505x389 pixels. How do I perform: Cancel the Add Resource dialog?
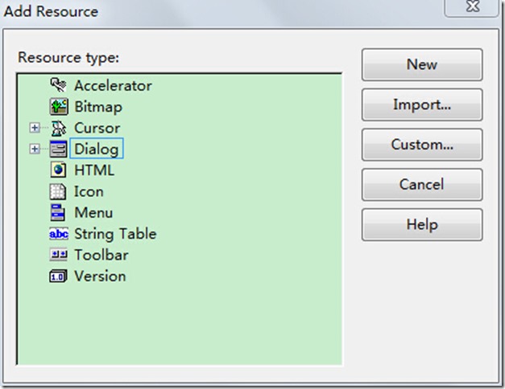tap(421, 185)
